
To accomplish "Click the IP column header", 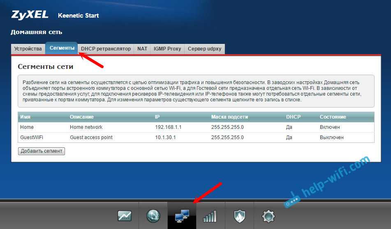I will (157, 117).
